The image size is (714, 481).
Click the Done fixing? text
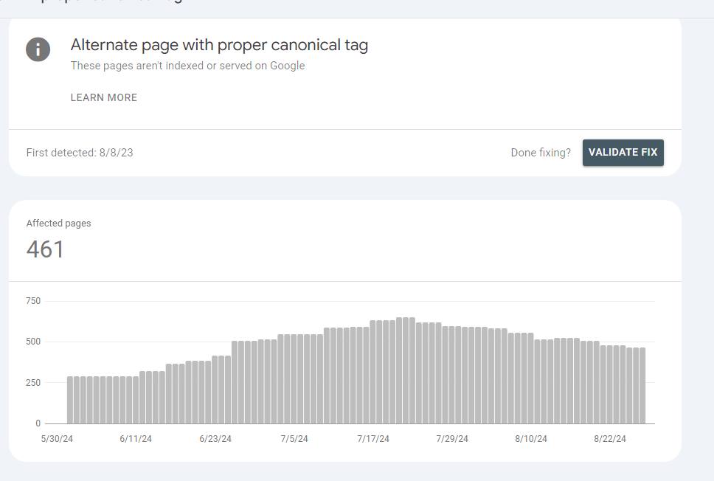click(x=541, y=153)
